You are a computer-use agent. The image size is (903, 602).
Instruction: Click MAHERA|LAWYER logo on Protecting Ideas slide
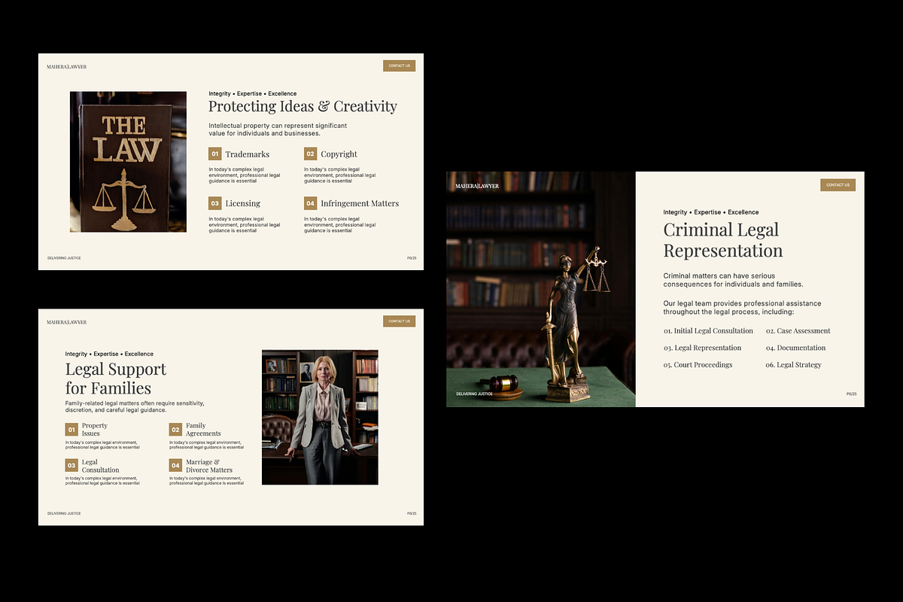pyautogui.click(x=67, y=66)
